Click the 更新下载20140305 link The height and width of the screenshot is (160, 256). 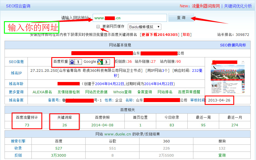[x=160, y=34]
